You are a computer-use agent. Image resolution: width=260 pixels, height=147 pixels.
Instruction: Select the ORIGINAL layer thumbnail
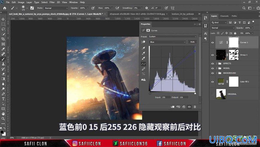pyautogui.click(x=221, y=94)
